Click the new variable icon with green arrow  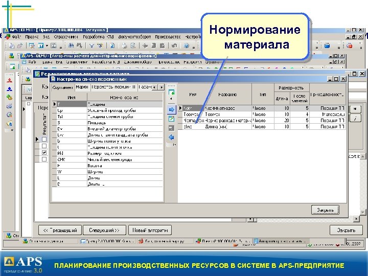click(172, 93)
